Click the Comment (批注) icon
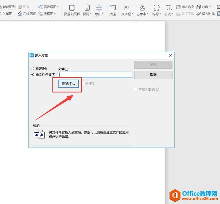This screenshot has width=220, height=204. (x=113, y=8)
